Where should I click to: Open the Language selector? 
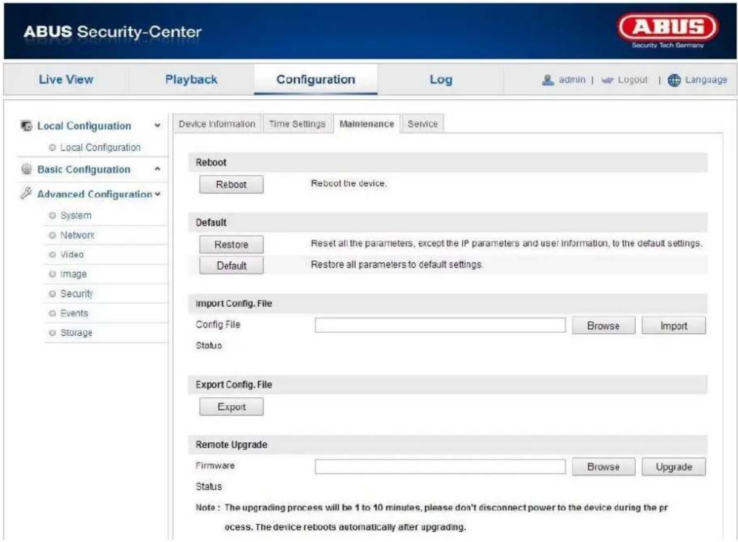(705, 80)
